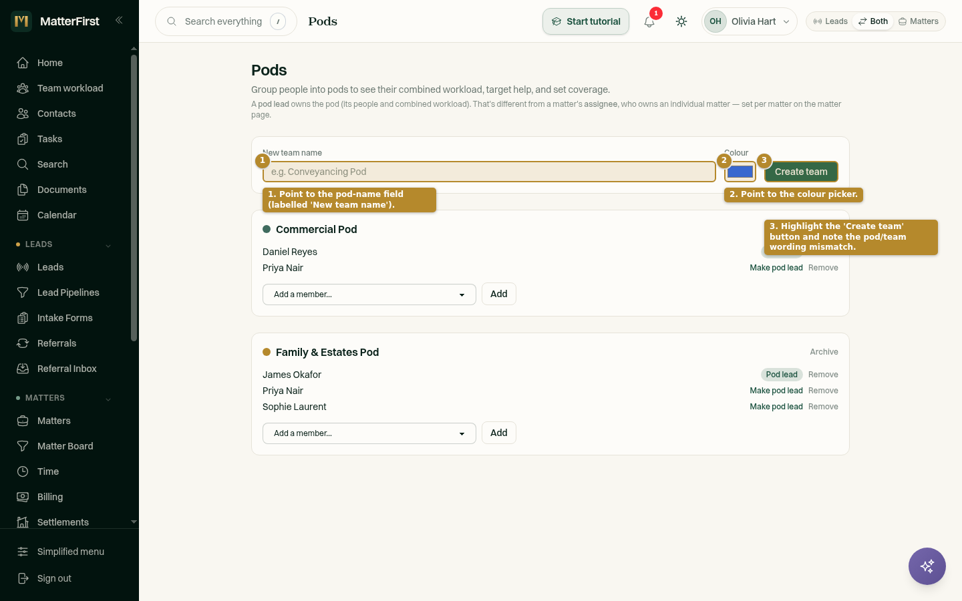Image resolution: width=962 pixels, height=601 pixels.
Task: Focus the Search everything box
Action: (226, 21)
